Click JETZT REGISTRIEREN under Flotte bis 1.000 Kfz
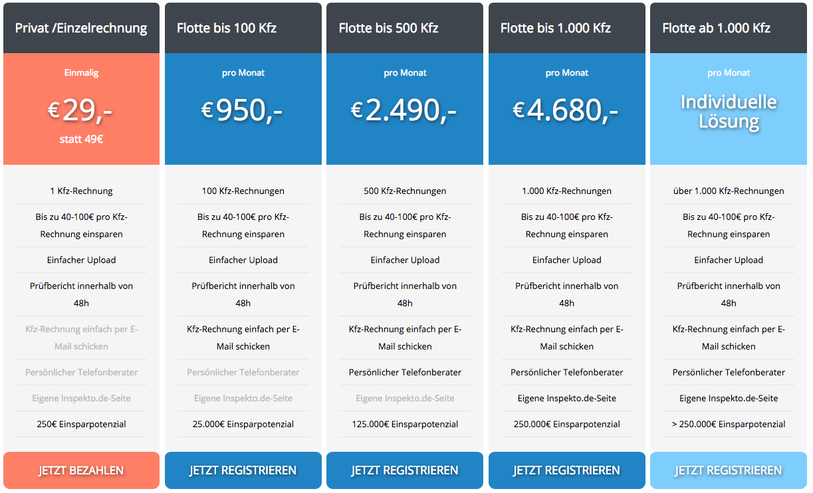The image size is (813, 493). 567,470
